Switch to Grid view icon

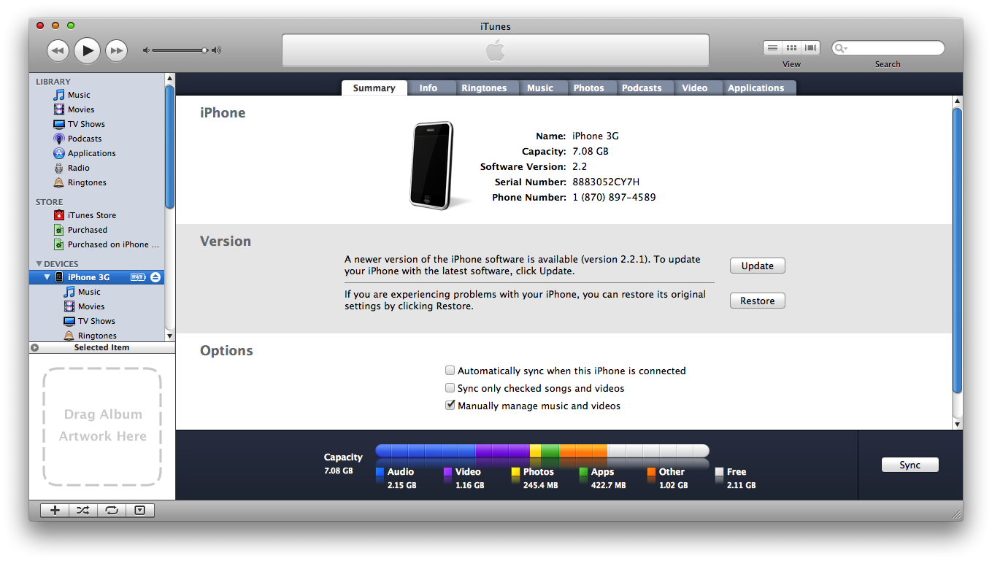click(x=791, y=48)
